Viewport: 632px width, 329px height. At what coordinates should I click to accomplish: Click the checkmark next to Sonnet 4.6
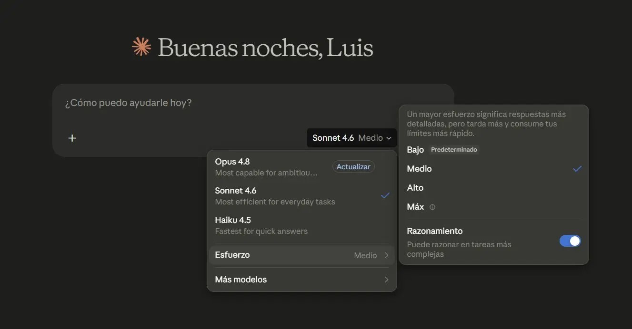tap(385, 195)
